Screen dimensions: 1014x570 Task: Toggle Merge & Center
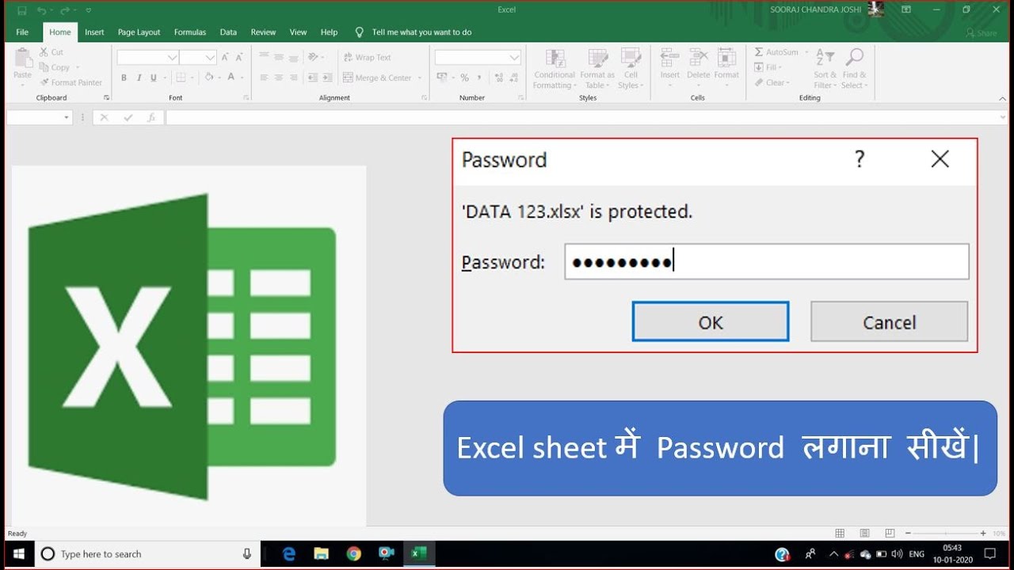point(377,78)
